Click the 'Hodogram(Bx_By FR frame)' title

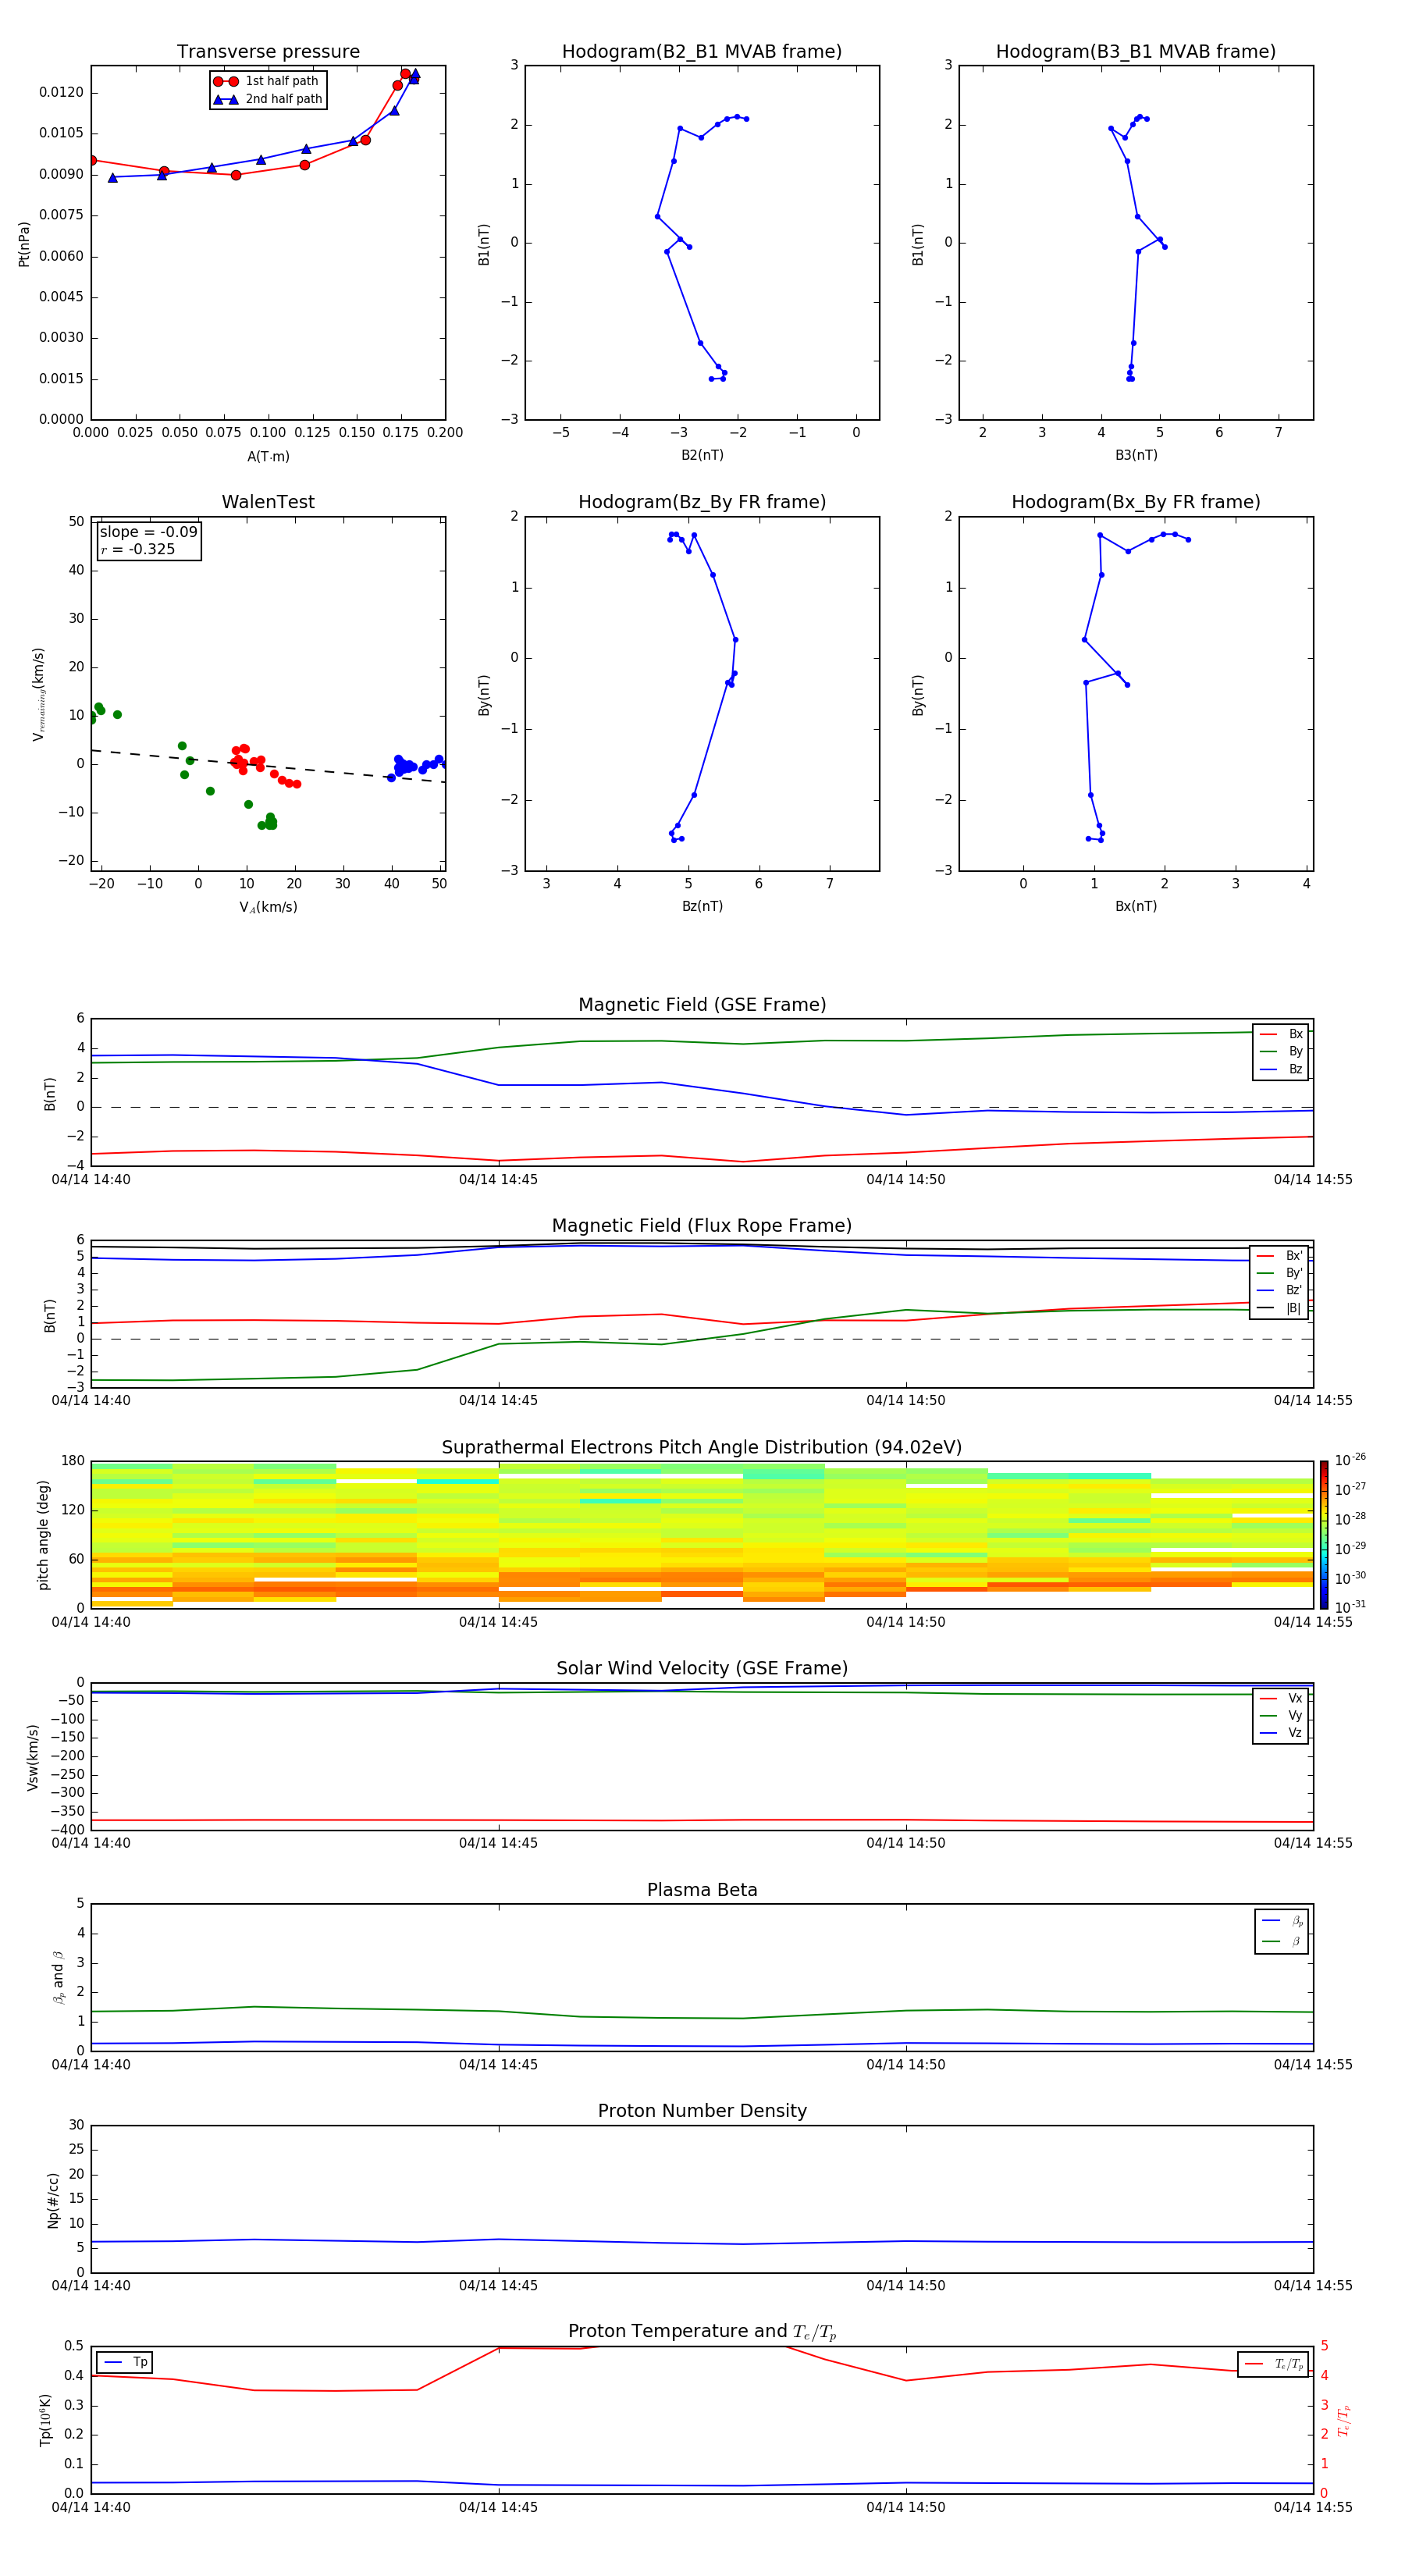(1136, 502)
